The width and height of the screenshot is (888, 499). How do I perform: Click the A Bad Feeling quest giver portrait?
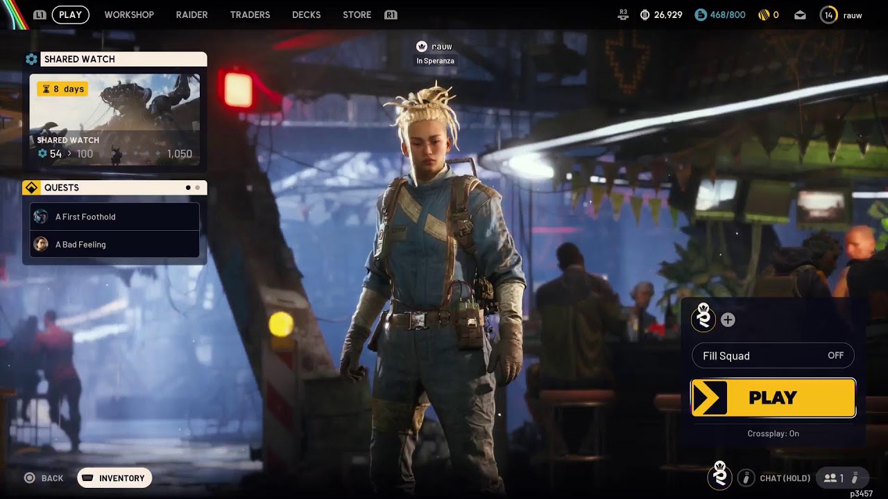41,244
